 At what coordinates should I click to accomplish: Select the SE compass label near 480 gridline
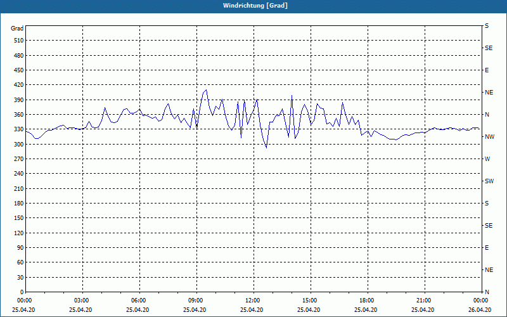click(x=489, y=48)
